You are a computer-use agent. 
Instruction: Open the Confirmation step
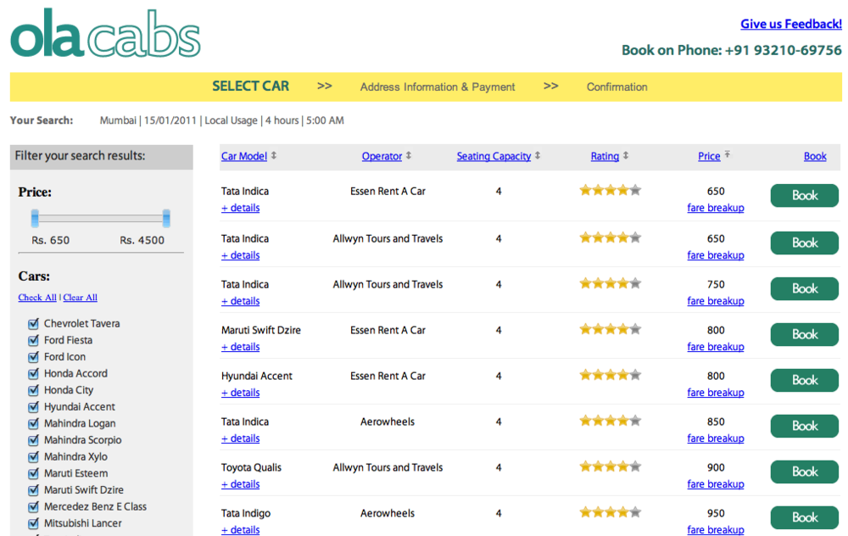[x=616, y=87]
